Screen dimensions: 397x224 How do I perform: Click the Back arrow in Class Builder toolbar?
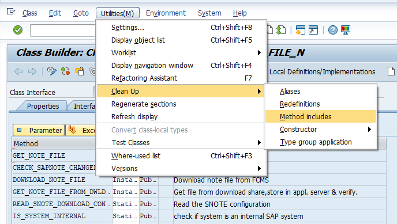[18, 71]
